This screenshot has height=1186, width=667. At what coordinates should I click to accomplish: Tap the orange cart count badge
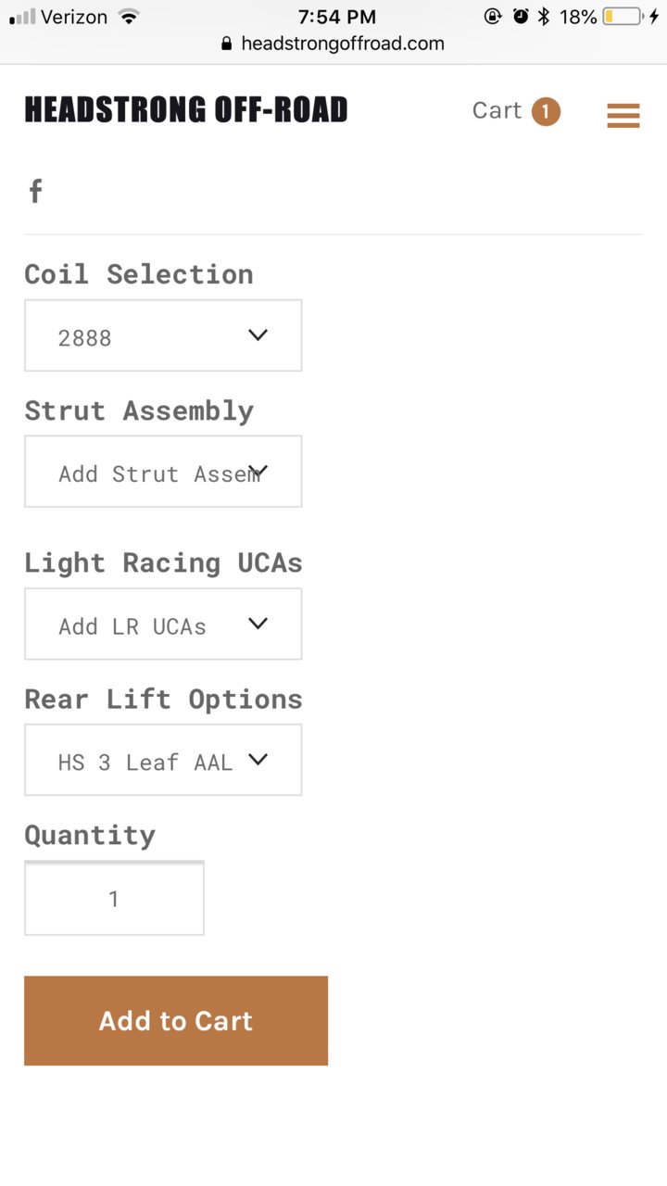(x=546, y=111)
